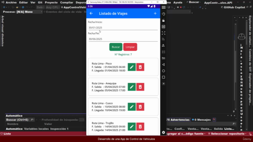This screenshot has width=253, height=142.
Task: Show 75 Advertencias filter
Action: (178, 120)
